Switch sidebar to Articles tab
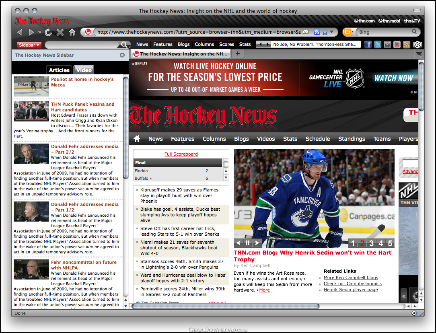 pyautogui.click(x=59, y=70)
